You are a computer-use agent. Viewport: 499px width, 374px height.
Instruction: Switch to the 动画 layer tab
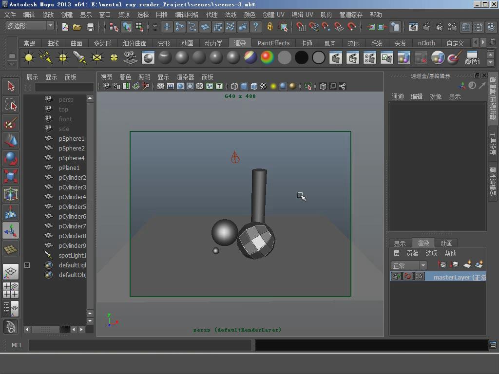(446, 243)
